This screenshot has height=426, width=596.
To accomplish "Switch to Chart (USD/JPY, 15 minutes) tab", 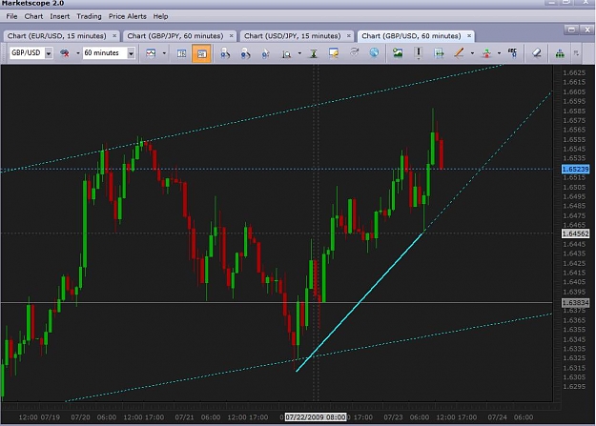I will (x=293, y=35).
